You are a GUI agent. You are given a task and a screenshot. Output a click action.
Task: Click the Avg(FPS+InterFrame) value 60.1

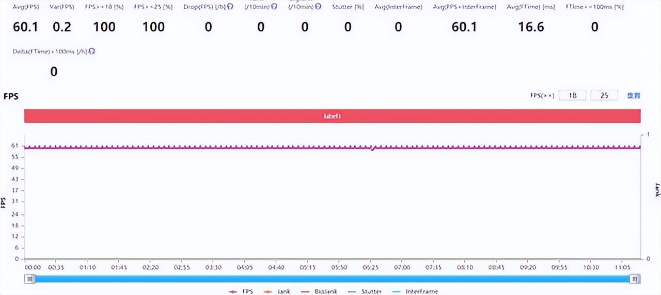(x=464, y=27)
